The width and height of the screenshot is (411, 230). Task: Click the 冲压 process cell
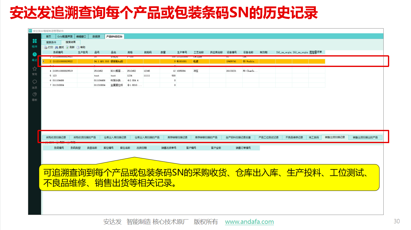[x=201, y=71]
